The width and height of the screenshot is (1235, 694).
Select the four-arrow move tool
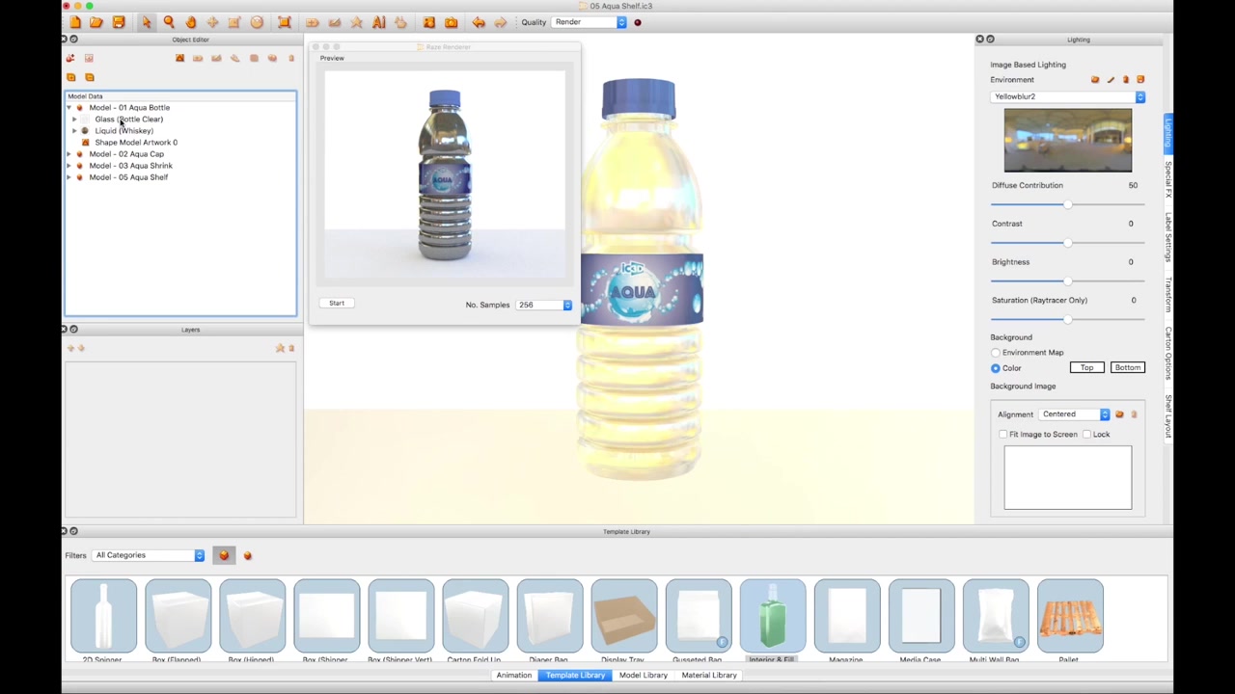tap(212, 22)
